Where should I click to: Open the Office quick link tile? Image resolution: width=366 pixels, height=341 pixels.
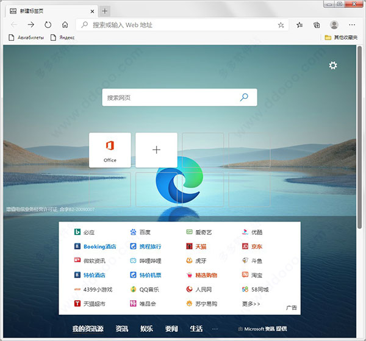[110, 150]
